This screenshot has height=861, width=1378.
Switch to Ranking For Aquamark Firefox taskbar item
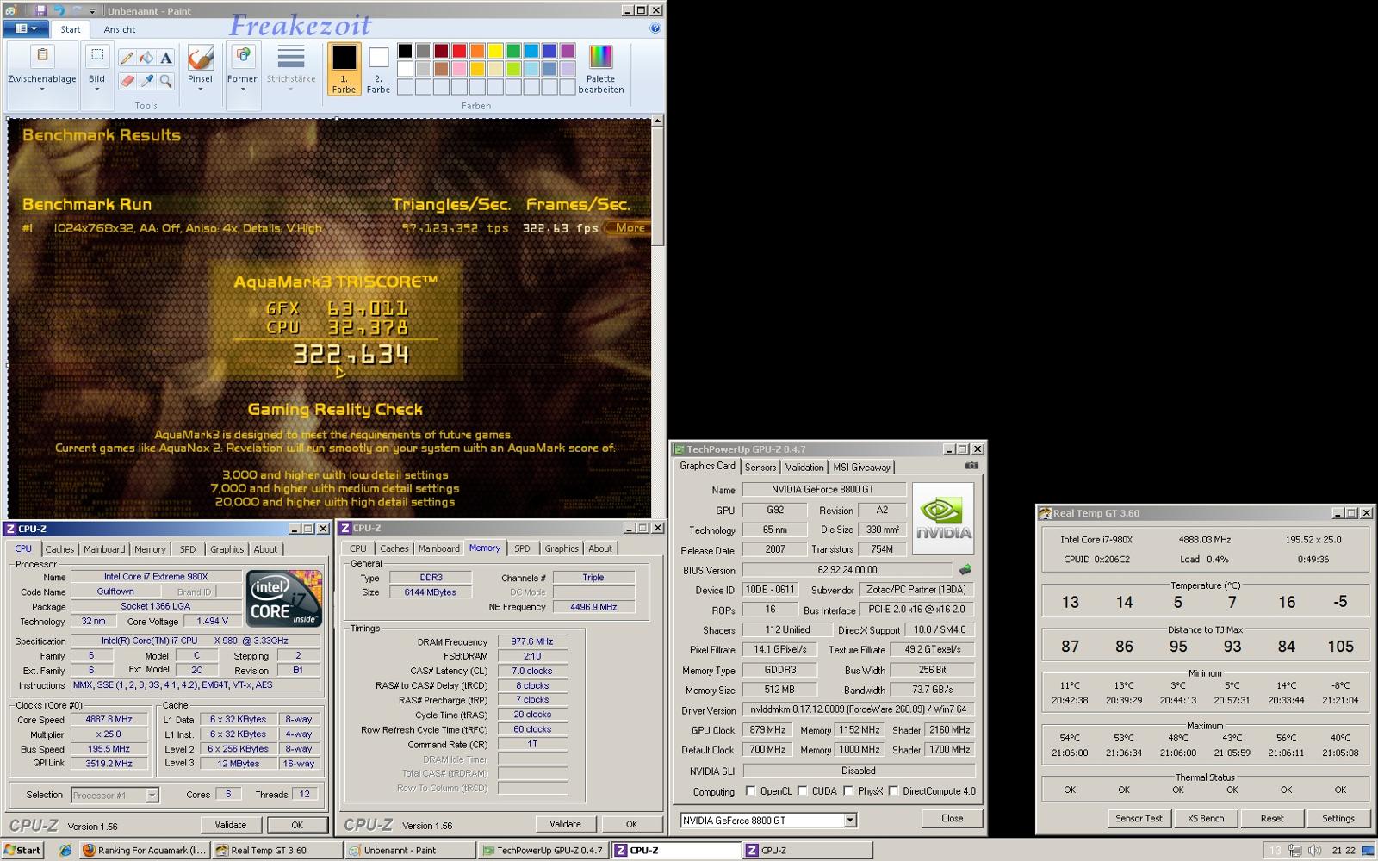pos(144,850)
